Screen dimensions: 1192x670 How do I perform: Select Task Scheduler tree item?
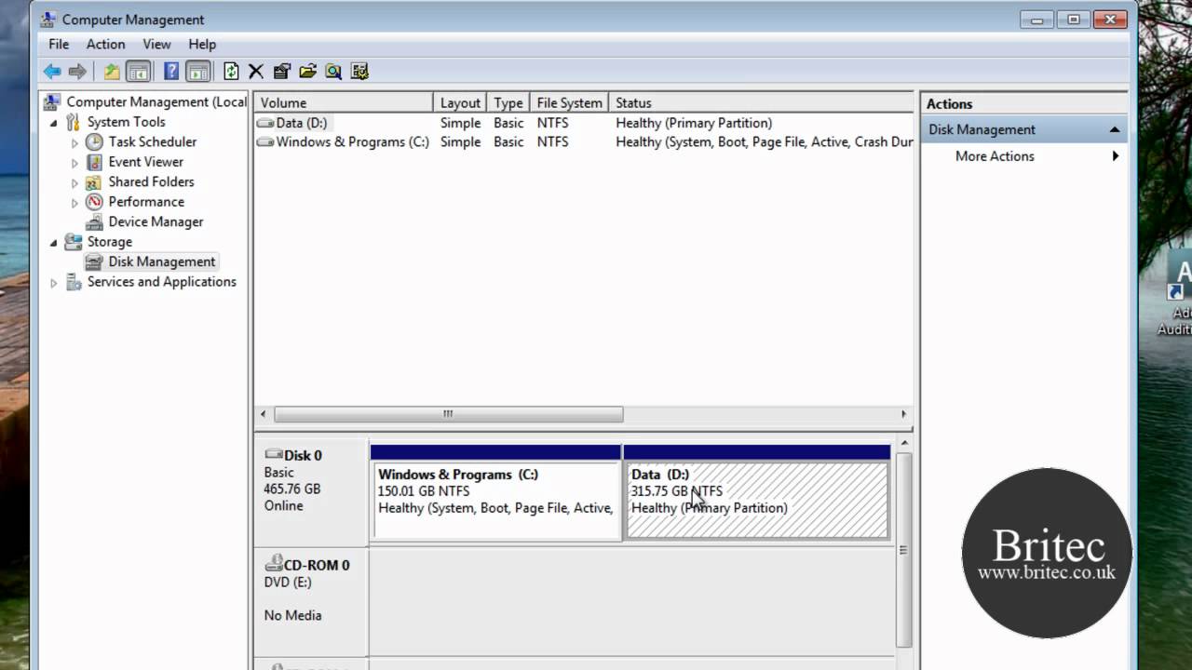(x=152, y=141)
